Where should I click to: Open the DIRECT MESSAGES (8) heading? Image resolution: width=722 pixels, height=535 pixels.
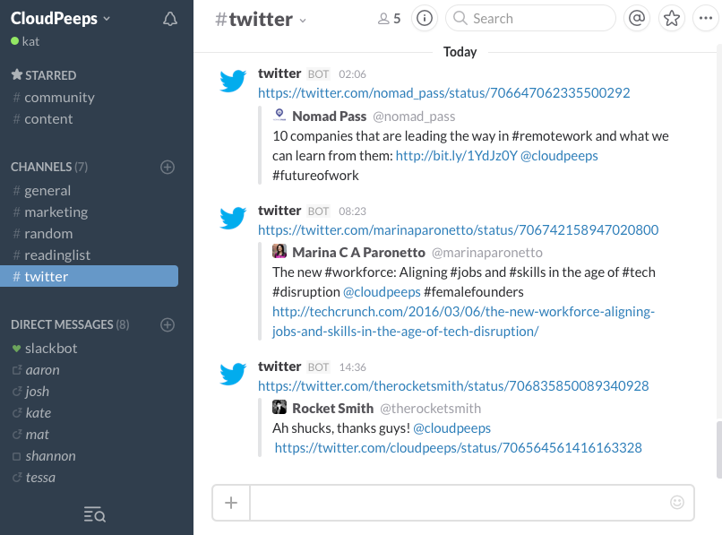(x=70, y=325)
